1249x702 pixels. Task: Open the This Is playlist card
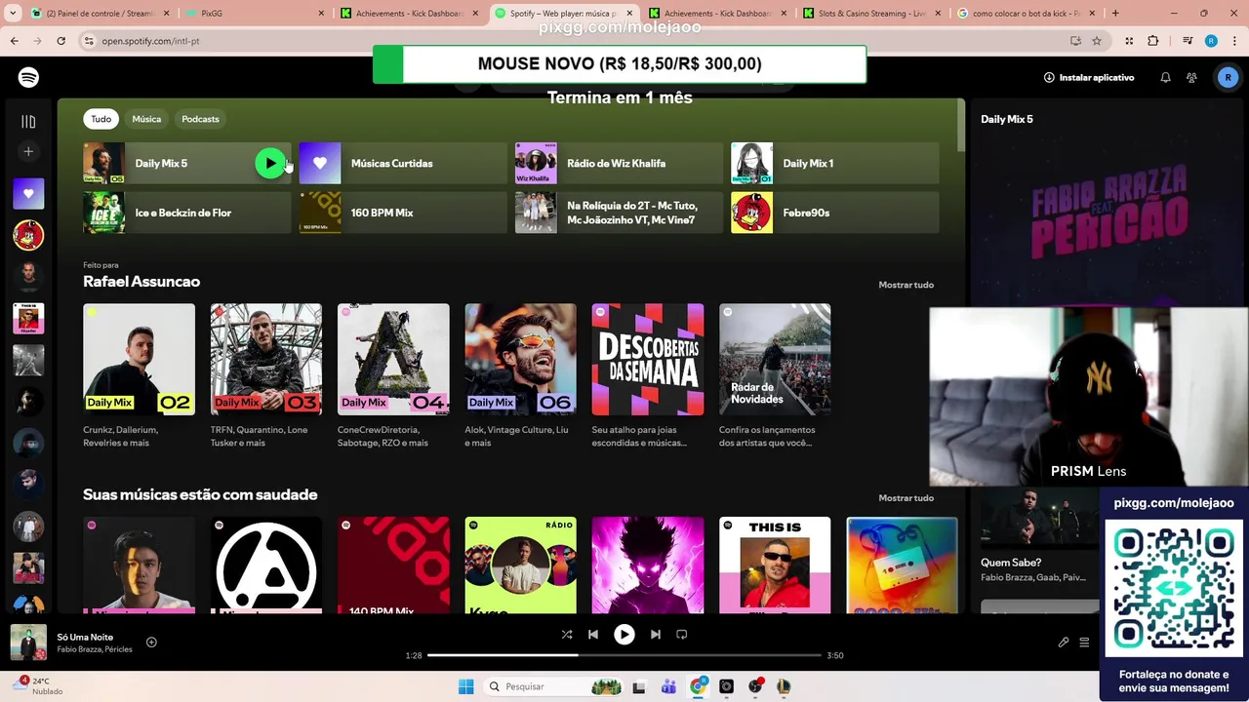click(775, 565)
